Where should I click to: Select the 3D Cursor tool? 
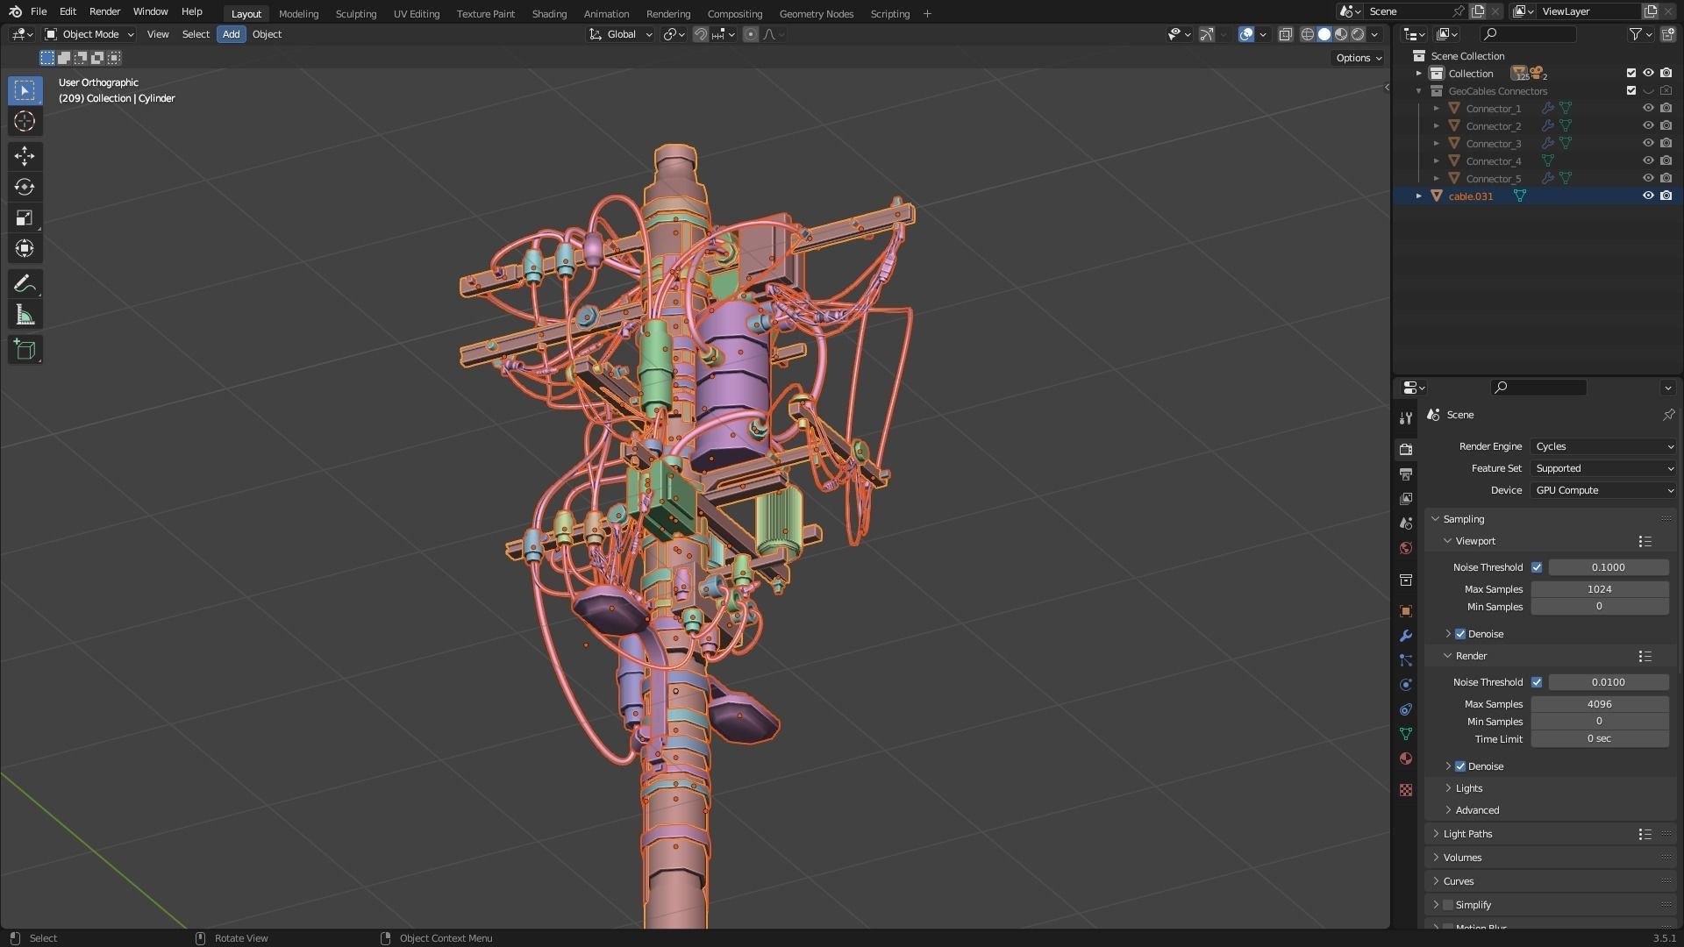pyautogui.click(x=25, y=122)
